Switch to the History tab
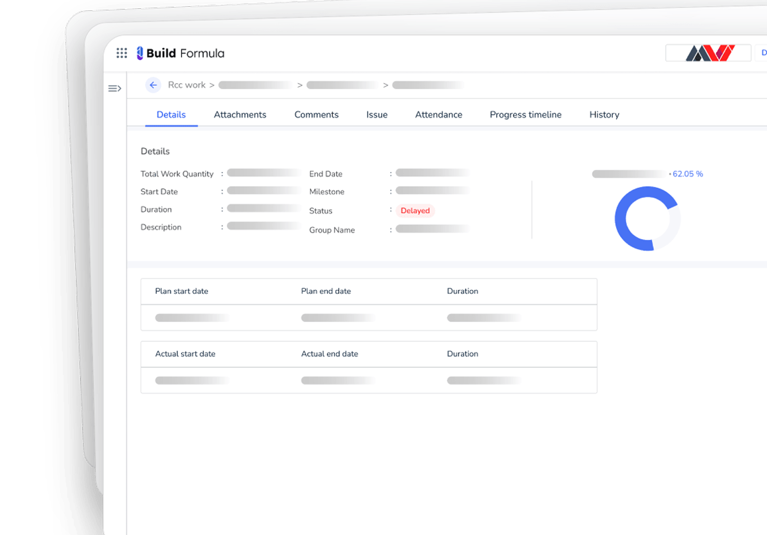 [x=604, y=115]
